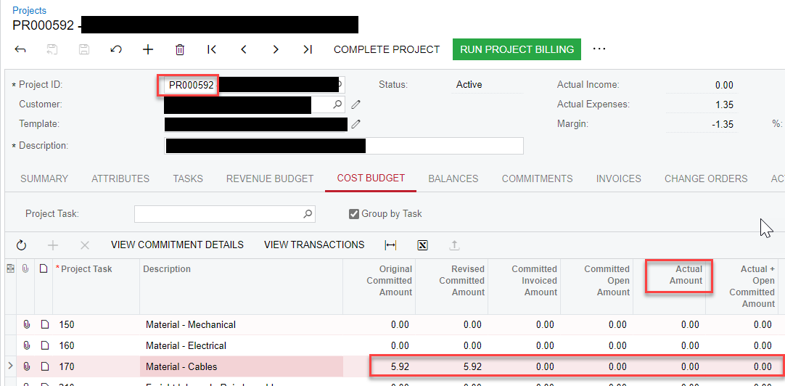Click the undo icon in top toolbar

coord(116,49)
